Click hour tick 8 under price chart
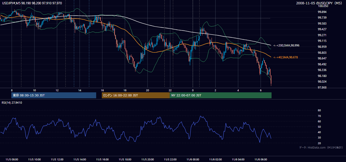The height and width of the screenshot is (162, 346). (12, 90)
